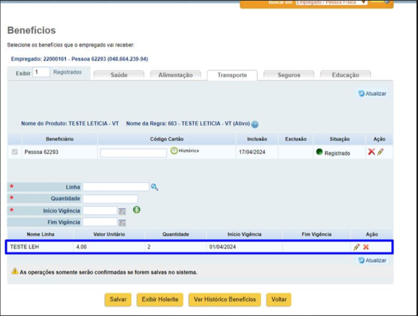Open Fim Vigência calendar picker
Viewport: 418px width, 316px height.
pos(122,223)
